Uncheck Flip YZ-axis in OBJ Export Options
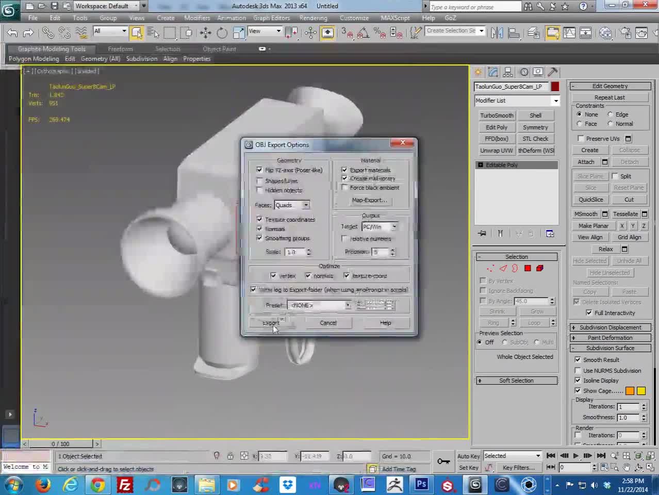 (x=259, y=170)
